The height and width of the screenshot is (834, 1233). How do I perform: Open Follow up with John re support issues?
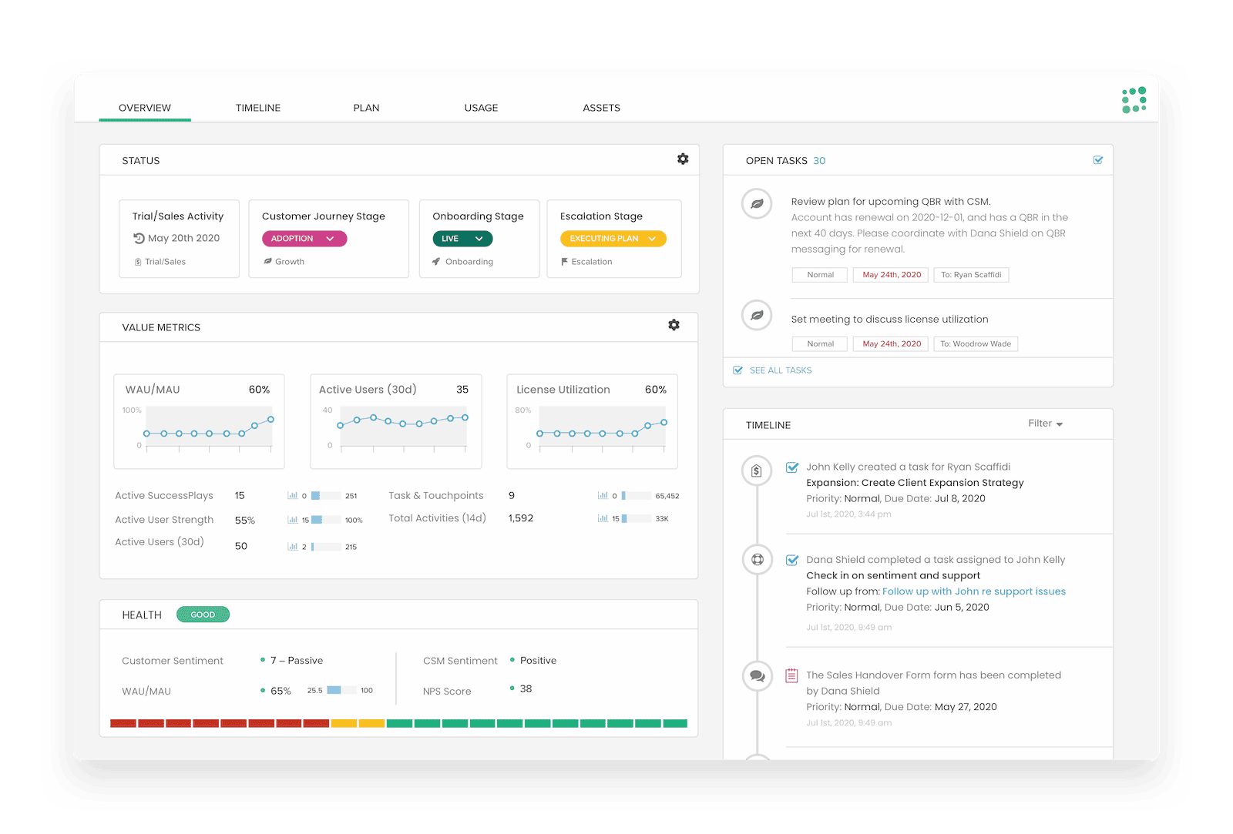[x=974, y=591]
